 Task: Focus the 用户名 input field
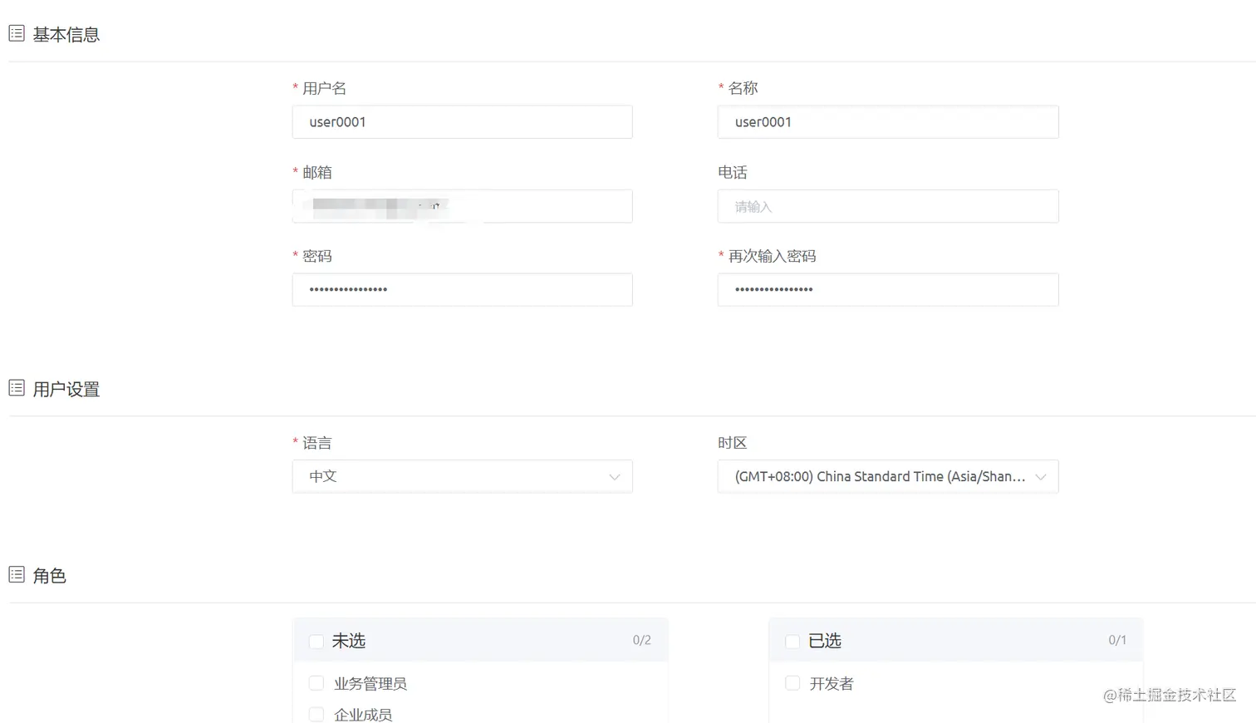click(462, 122)
